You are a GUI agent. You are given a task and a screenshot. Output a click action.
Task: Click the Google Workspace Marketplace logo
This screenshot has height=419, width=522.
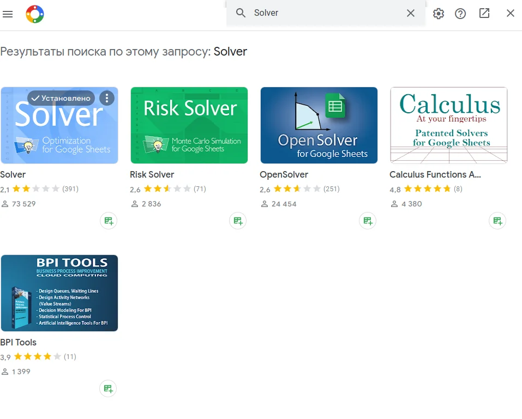click(x=34, y=14)
